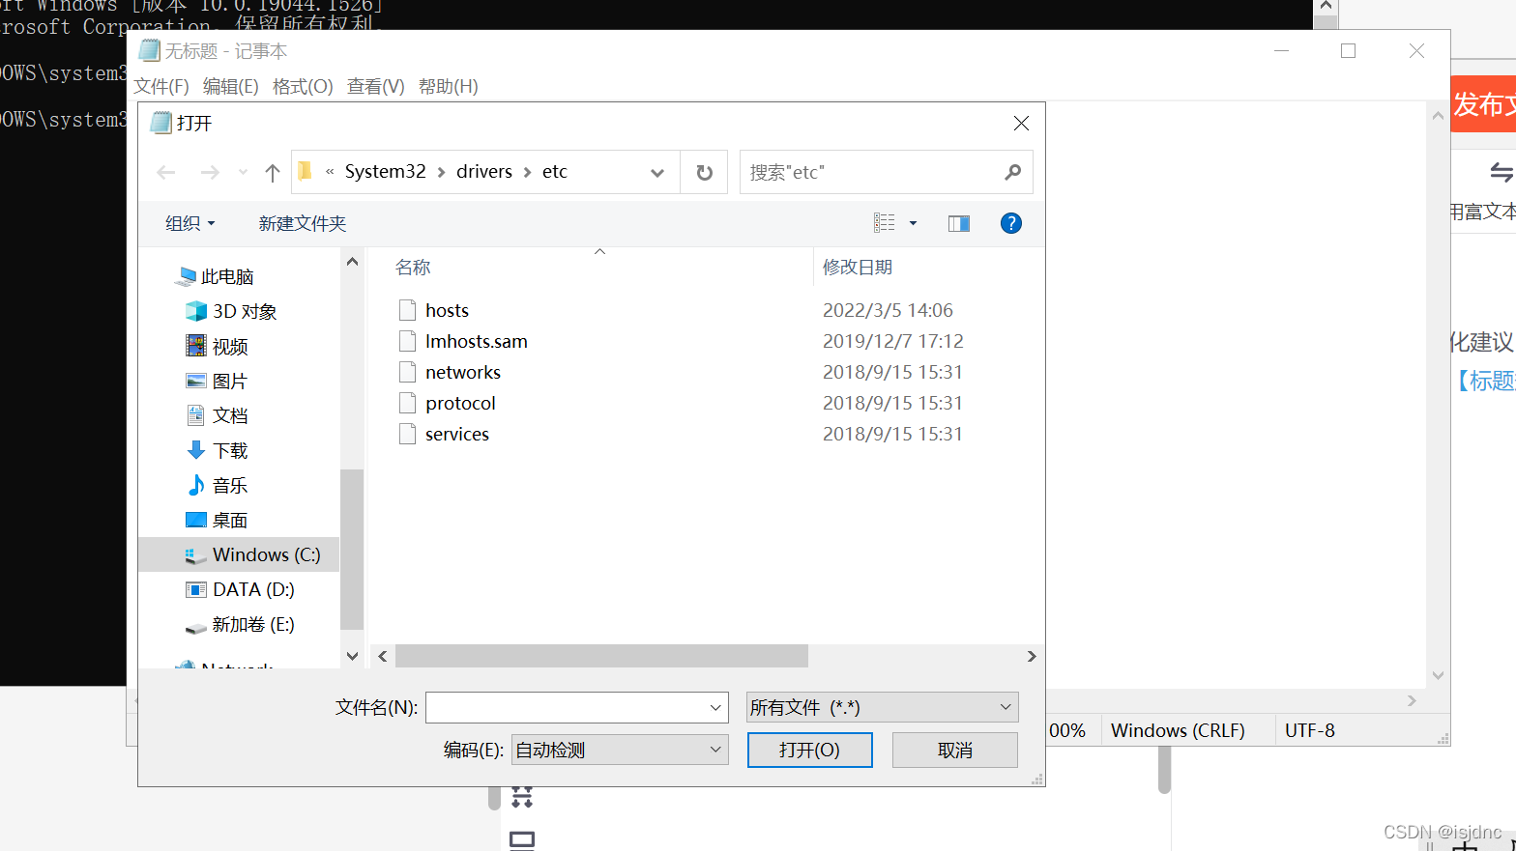Open the view options dropdown arrow
Screen dimensions: 1516x851
(913, 223)
